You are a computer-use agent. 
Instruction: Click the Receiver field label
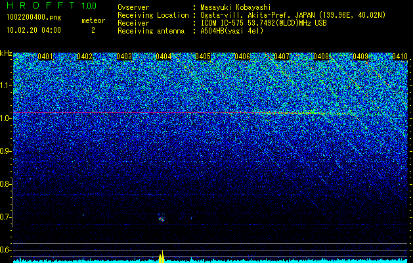[x=133, y=23]
